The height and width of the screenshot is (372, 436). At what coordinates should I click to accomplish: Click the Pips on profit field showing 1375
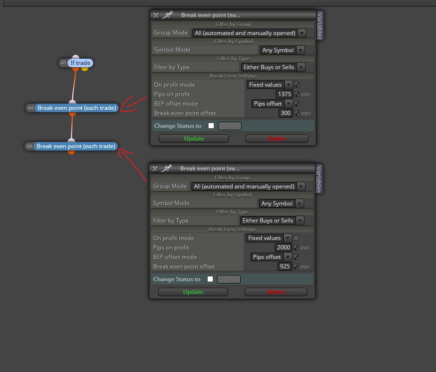click(284, 94)
